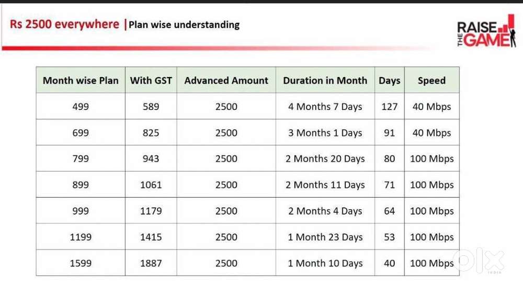
Task: Select the '2 Months 20 Days' cell
Action: [x=325, y=159]
